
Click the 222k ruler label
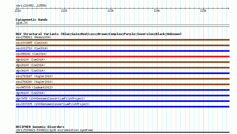(64, 11)
